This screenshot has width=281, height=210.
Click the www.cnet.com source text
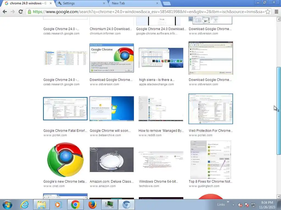[54, 186]
